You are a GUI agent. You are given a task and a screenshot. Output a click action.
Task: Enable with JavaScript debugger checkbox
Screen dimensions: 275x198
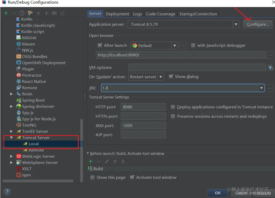193,45
